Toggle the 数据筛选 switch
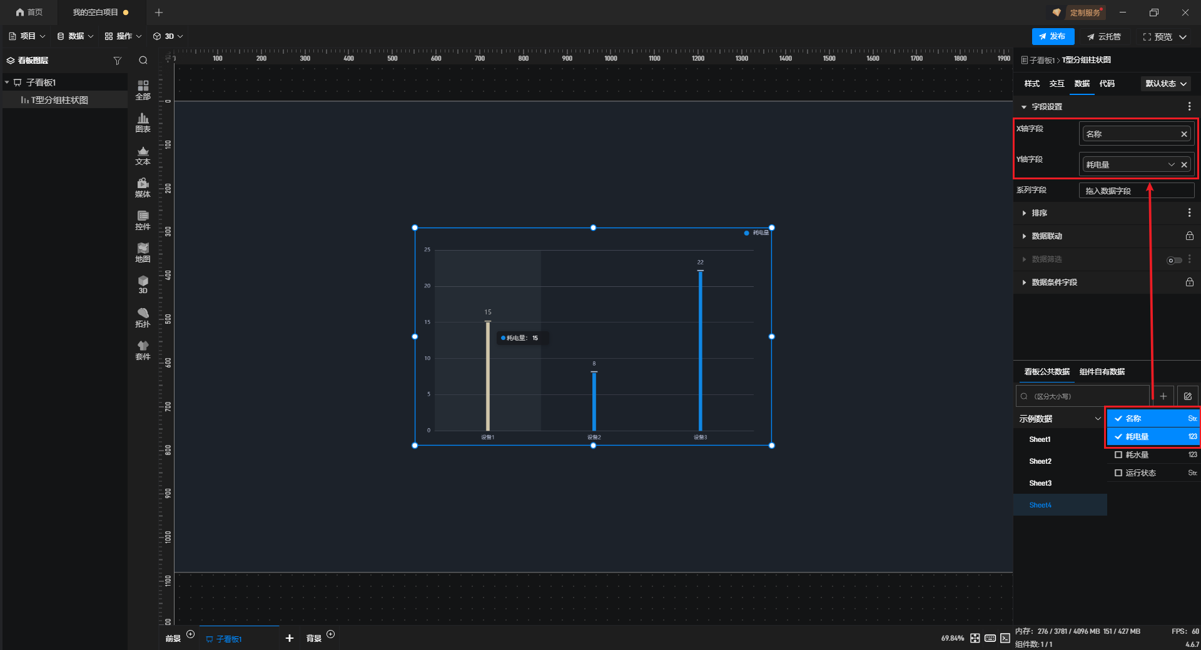The height and width of the screenshot is (650, 1201). 1174,260
